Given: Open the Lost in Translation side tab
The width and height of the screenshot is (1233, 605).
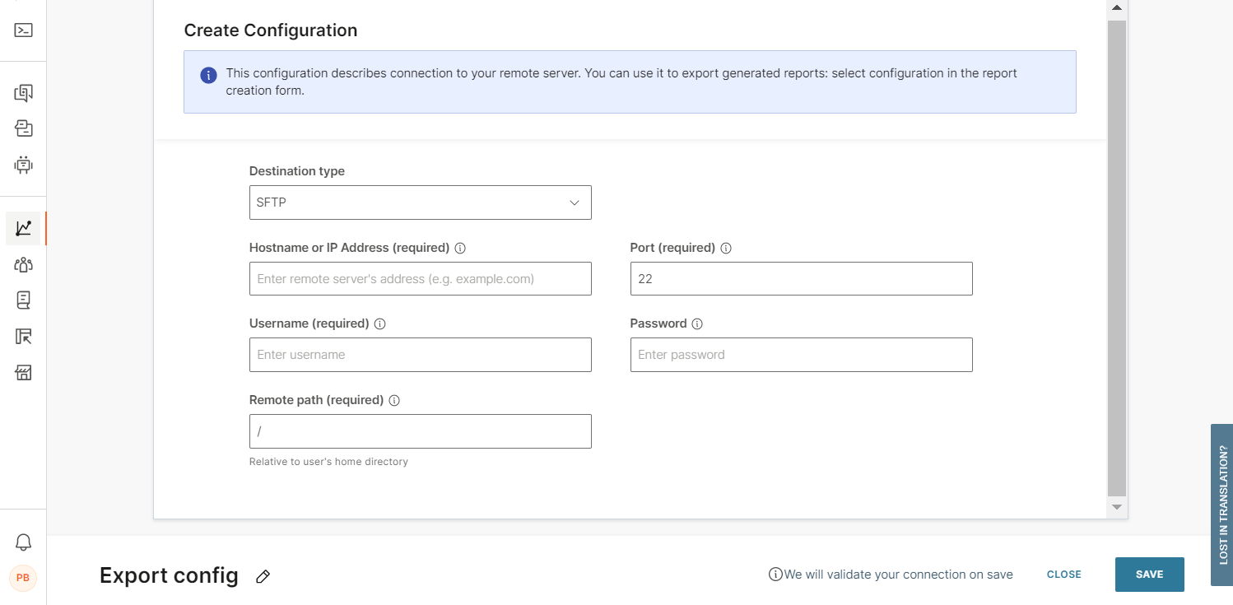Looking at the screenshot, I should (x=1221, y=504).
